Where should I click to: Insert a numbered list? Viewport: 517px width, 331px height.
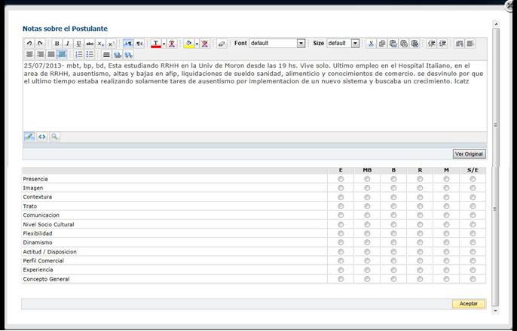(x=79, y=55)
